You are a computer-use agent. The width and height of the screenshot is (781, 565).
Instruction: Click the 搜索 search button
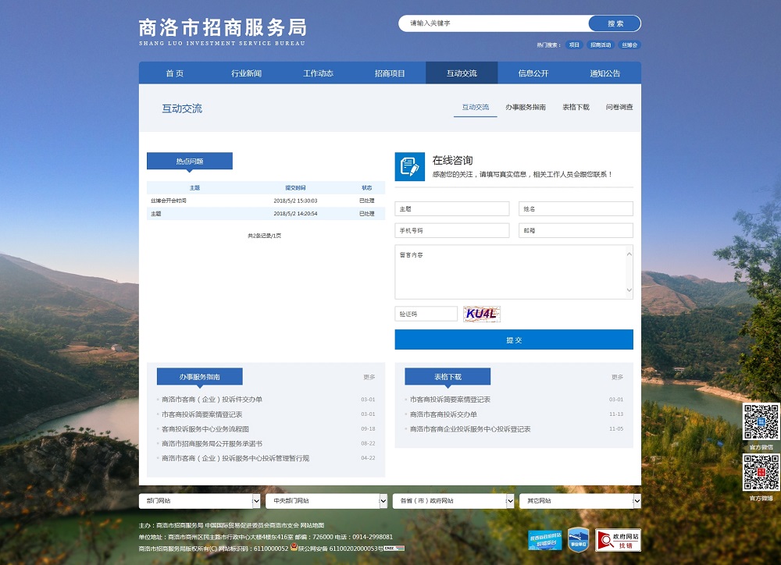click(x=615, y=23)
